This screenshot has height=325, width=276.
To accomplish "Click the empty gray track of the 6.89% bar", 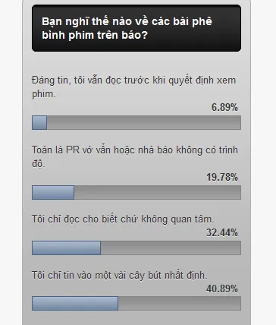I will click(144, 123).
